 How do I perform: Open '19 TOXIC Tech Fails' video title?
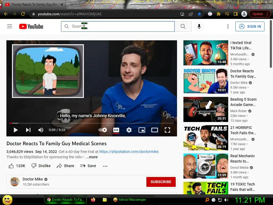(x=243, y=187)
